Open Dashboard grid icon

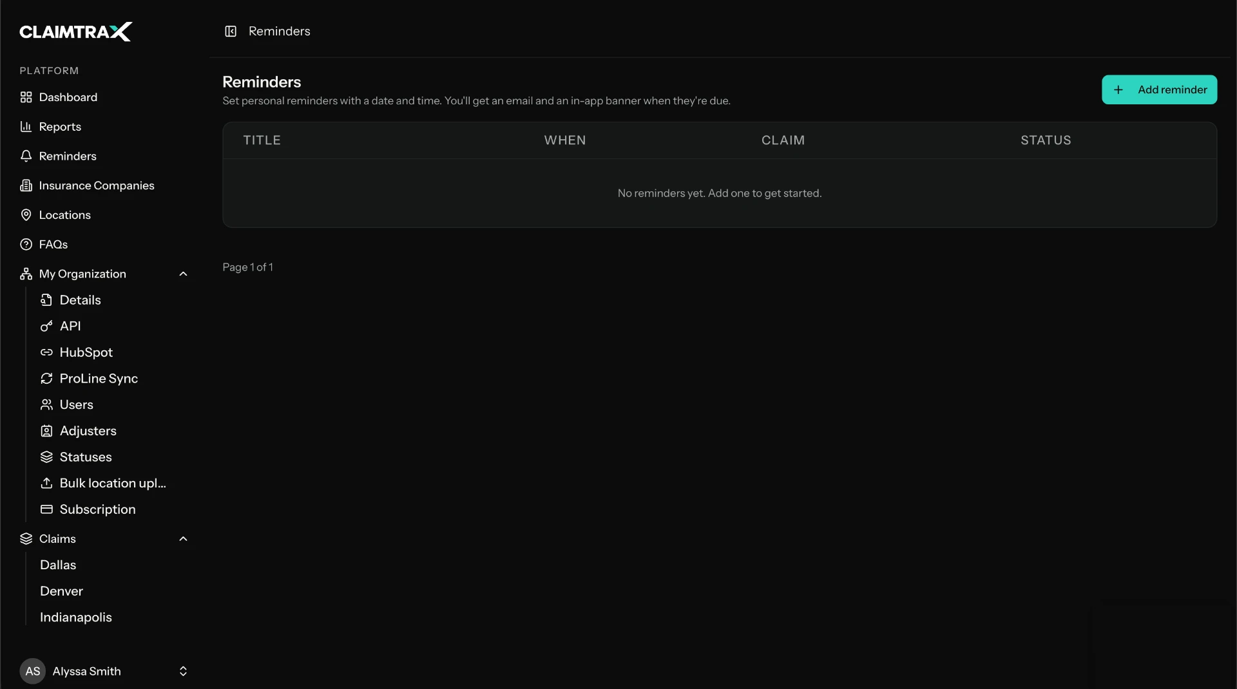click(26, 97)
